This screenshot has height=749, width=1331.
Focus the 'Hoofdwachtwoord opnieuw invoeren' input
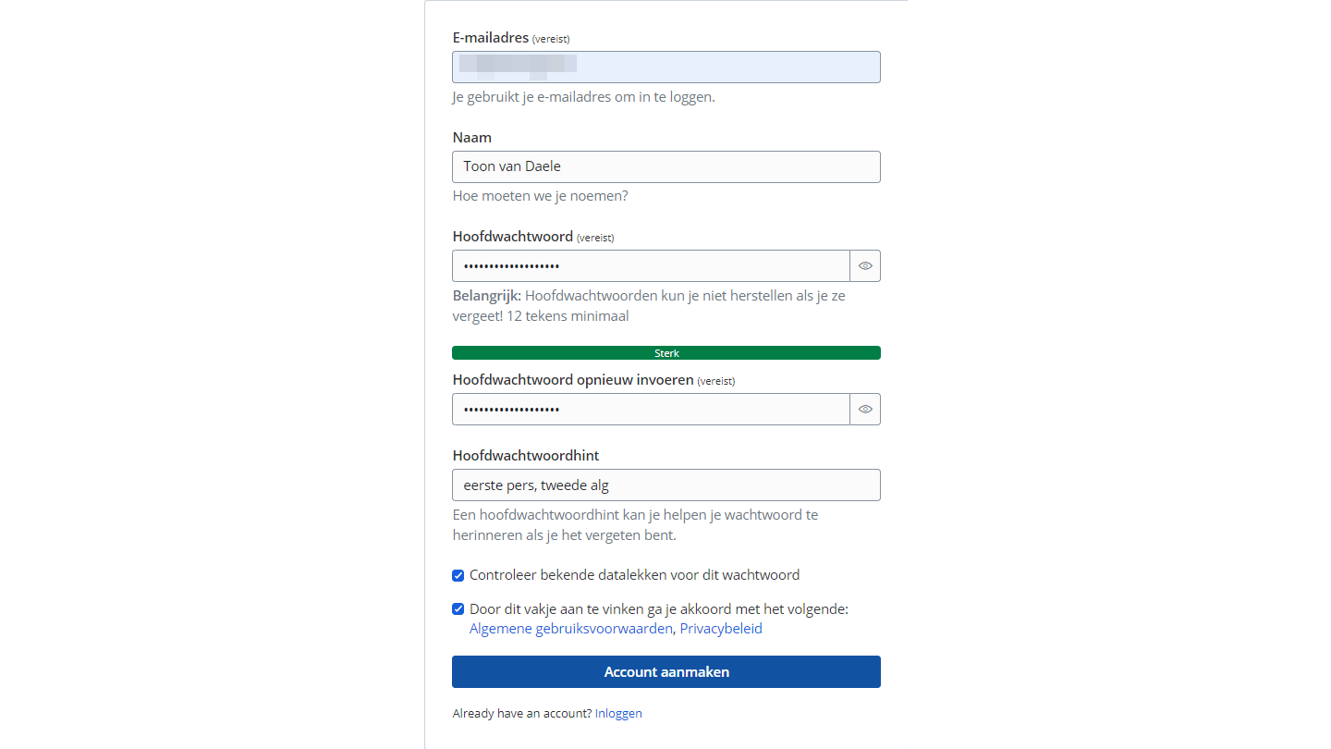click(x=650, y=410)
